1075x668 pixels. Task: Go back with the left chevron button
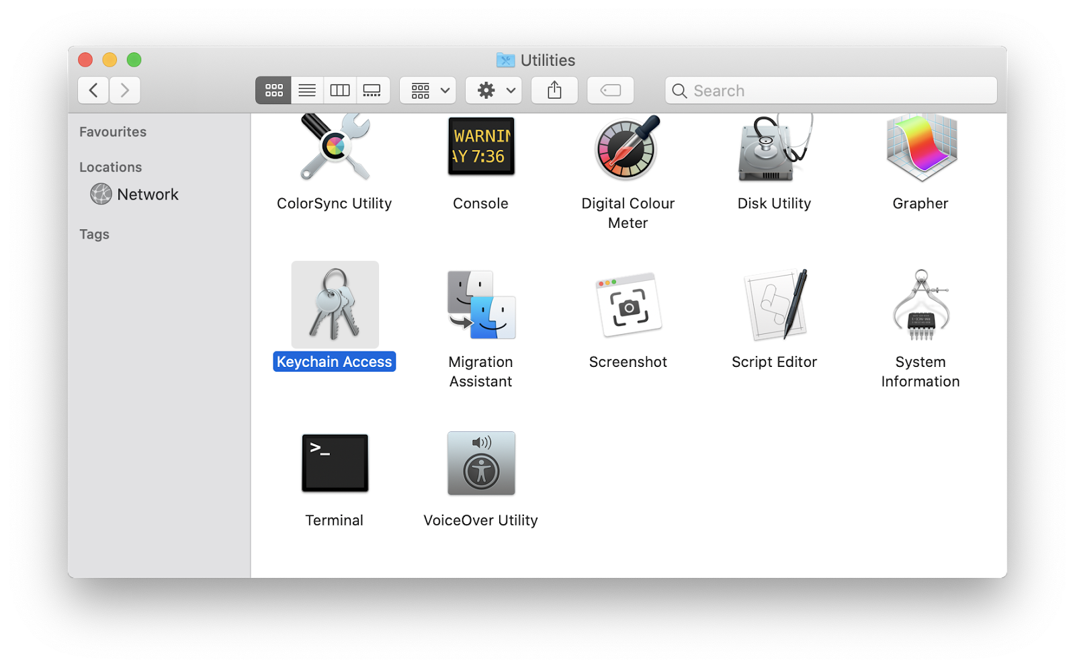tap(93, 90)
